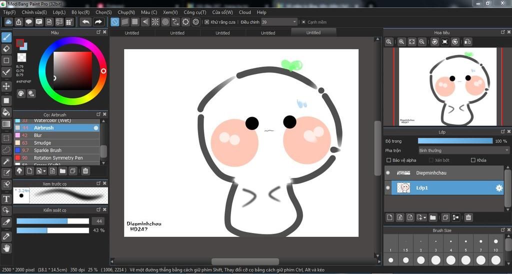512x274 pixels.
Task: Switch to the first Untitled tab
Action: [x=132, y=33]
